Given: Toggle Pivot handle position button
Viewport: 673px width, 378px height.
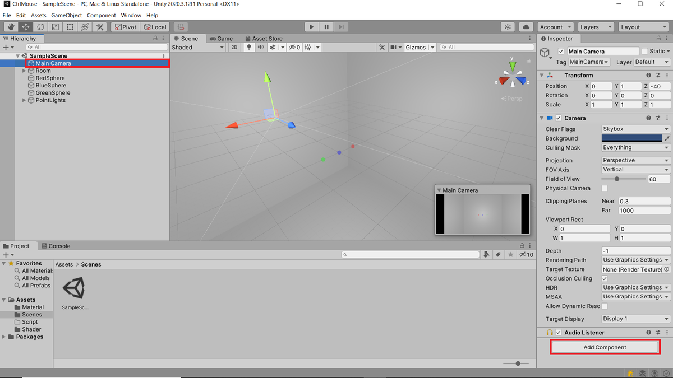Looking at the screenshot, I should pos(125,27).
